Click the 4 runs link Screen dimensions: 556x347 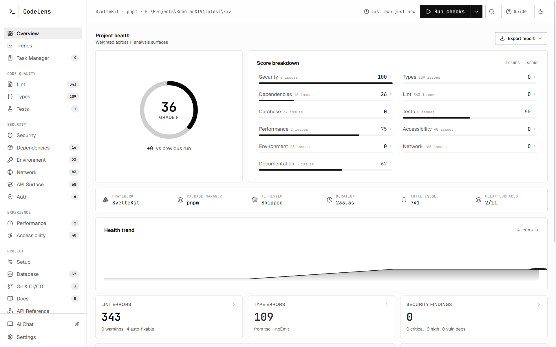click(528, 230)
